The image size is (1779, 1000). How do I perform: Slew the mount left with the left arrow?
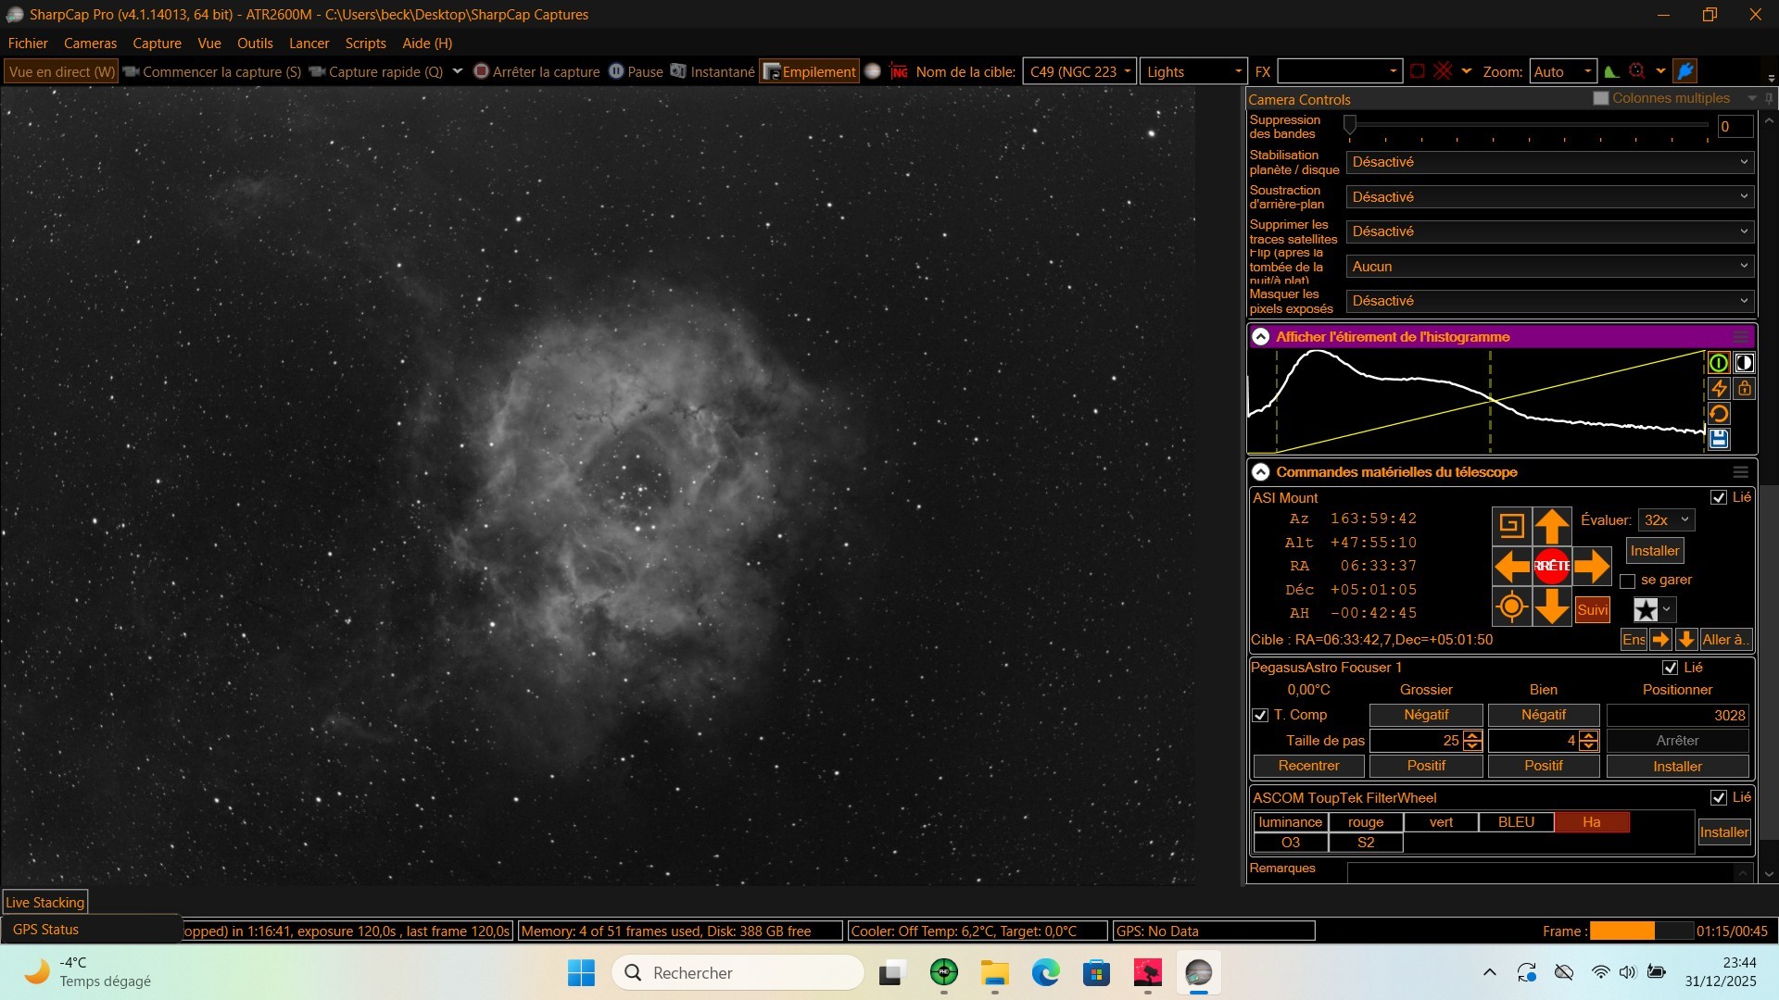1512,566
